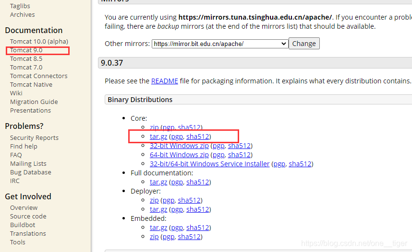Open pgp for Full documentation tar.gz

177,182
